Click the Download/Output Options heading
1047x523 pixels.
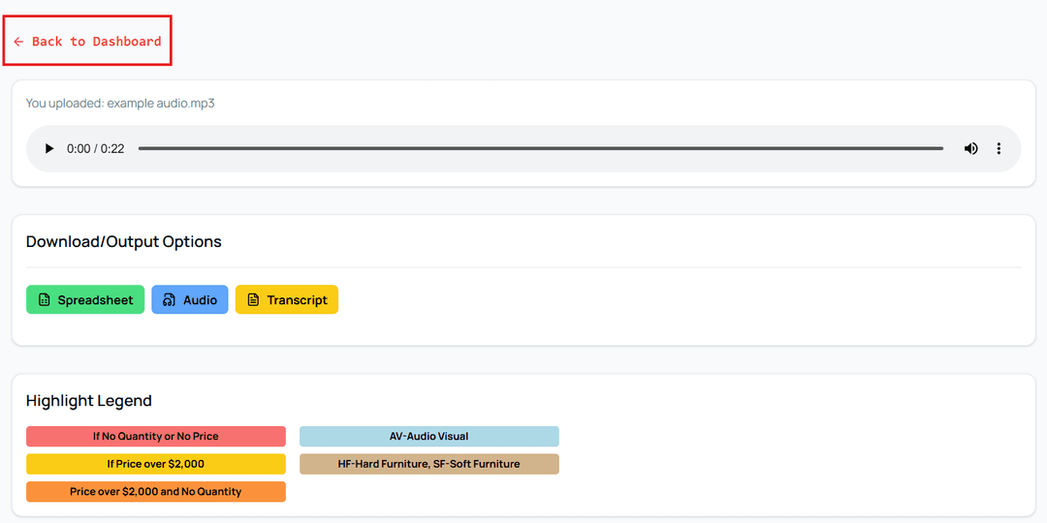click(123, 241)
